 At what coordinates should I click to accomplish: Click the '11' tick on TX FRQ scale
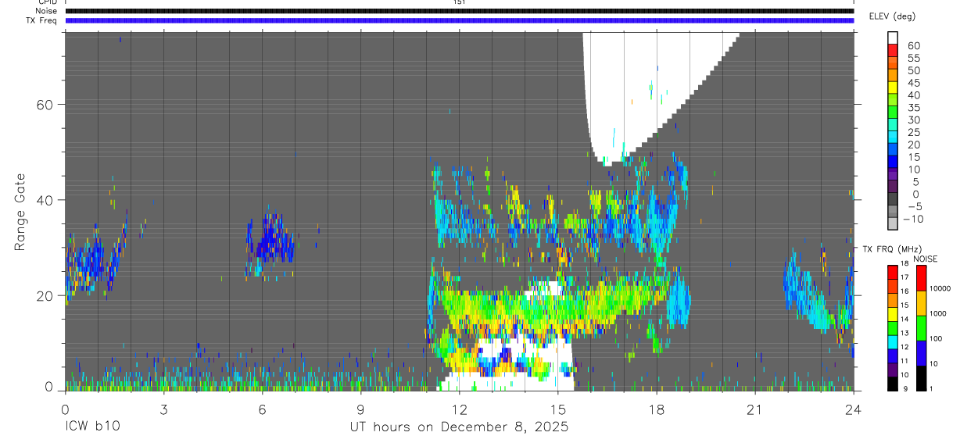[x=904, y=361]
